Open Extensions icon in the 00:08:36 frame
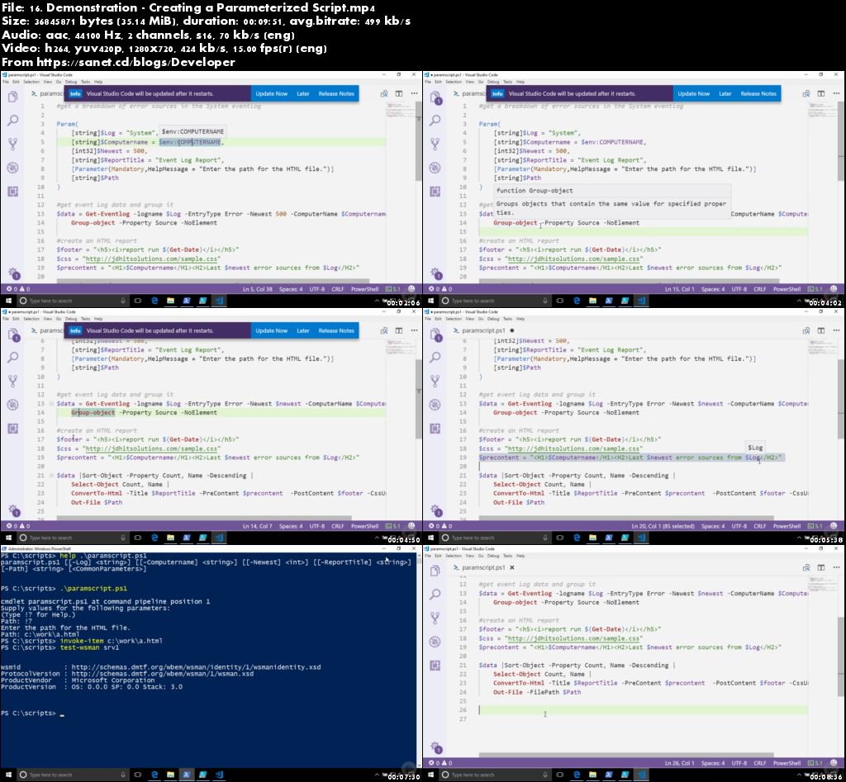Image resolution: width=846 pixels, height=782 pixels. [435, 666]
